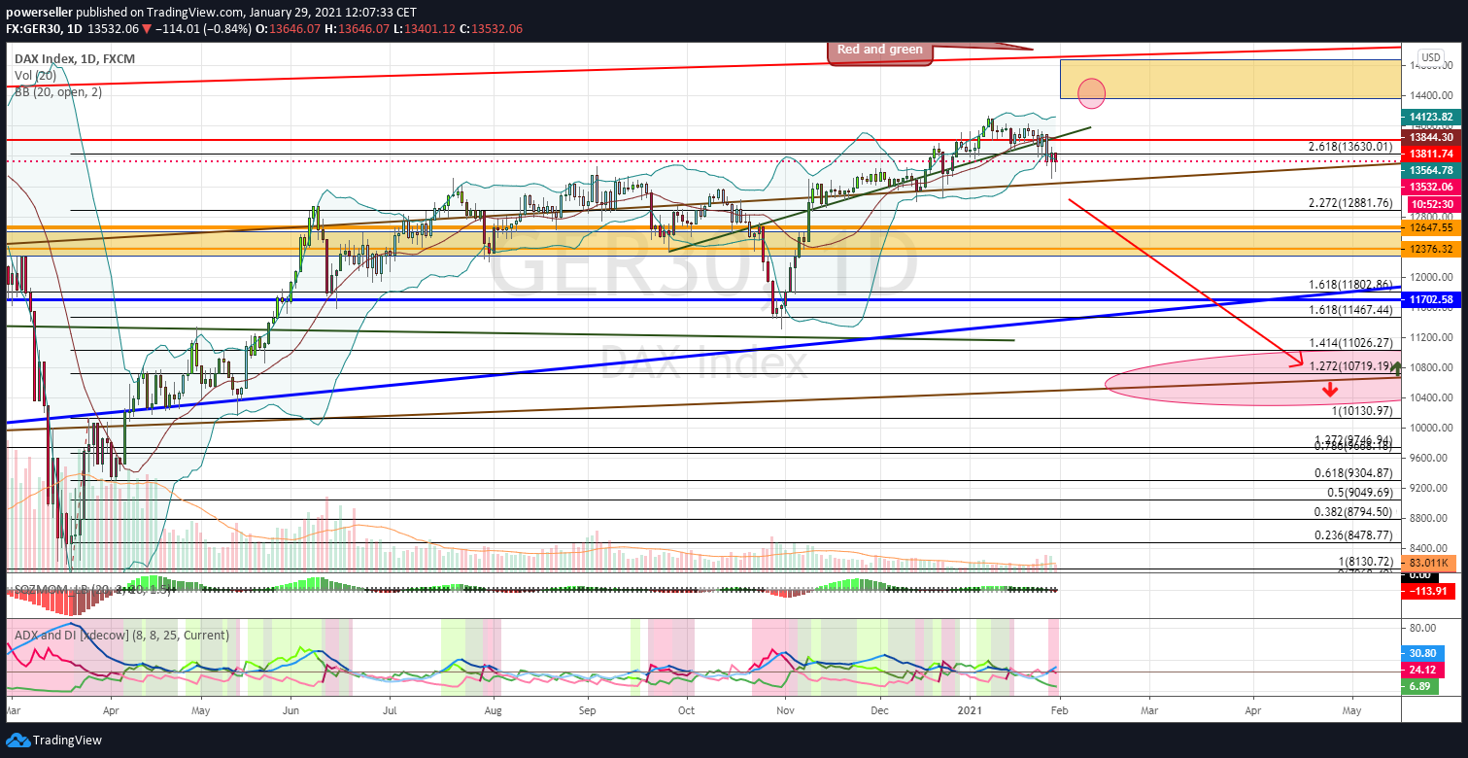1468x758 pixels.
Task: Click the 13564.78 price label
Action: pos(1429,170)
